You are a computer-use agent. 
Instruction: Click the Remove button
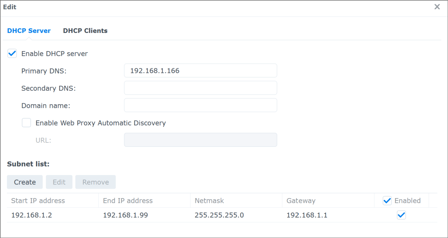coord(95,182)
